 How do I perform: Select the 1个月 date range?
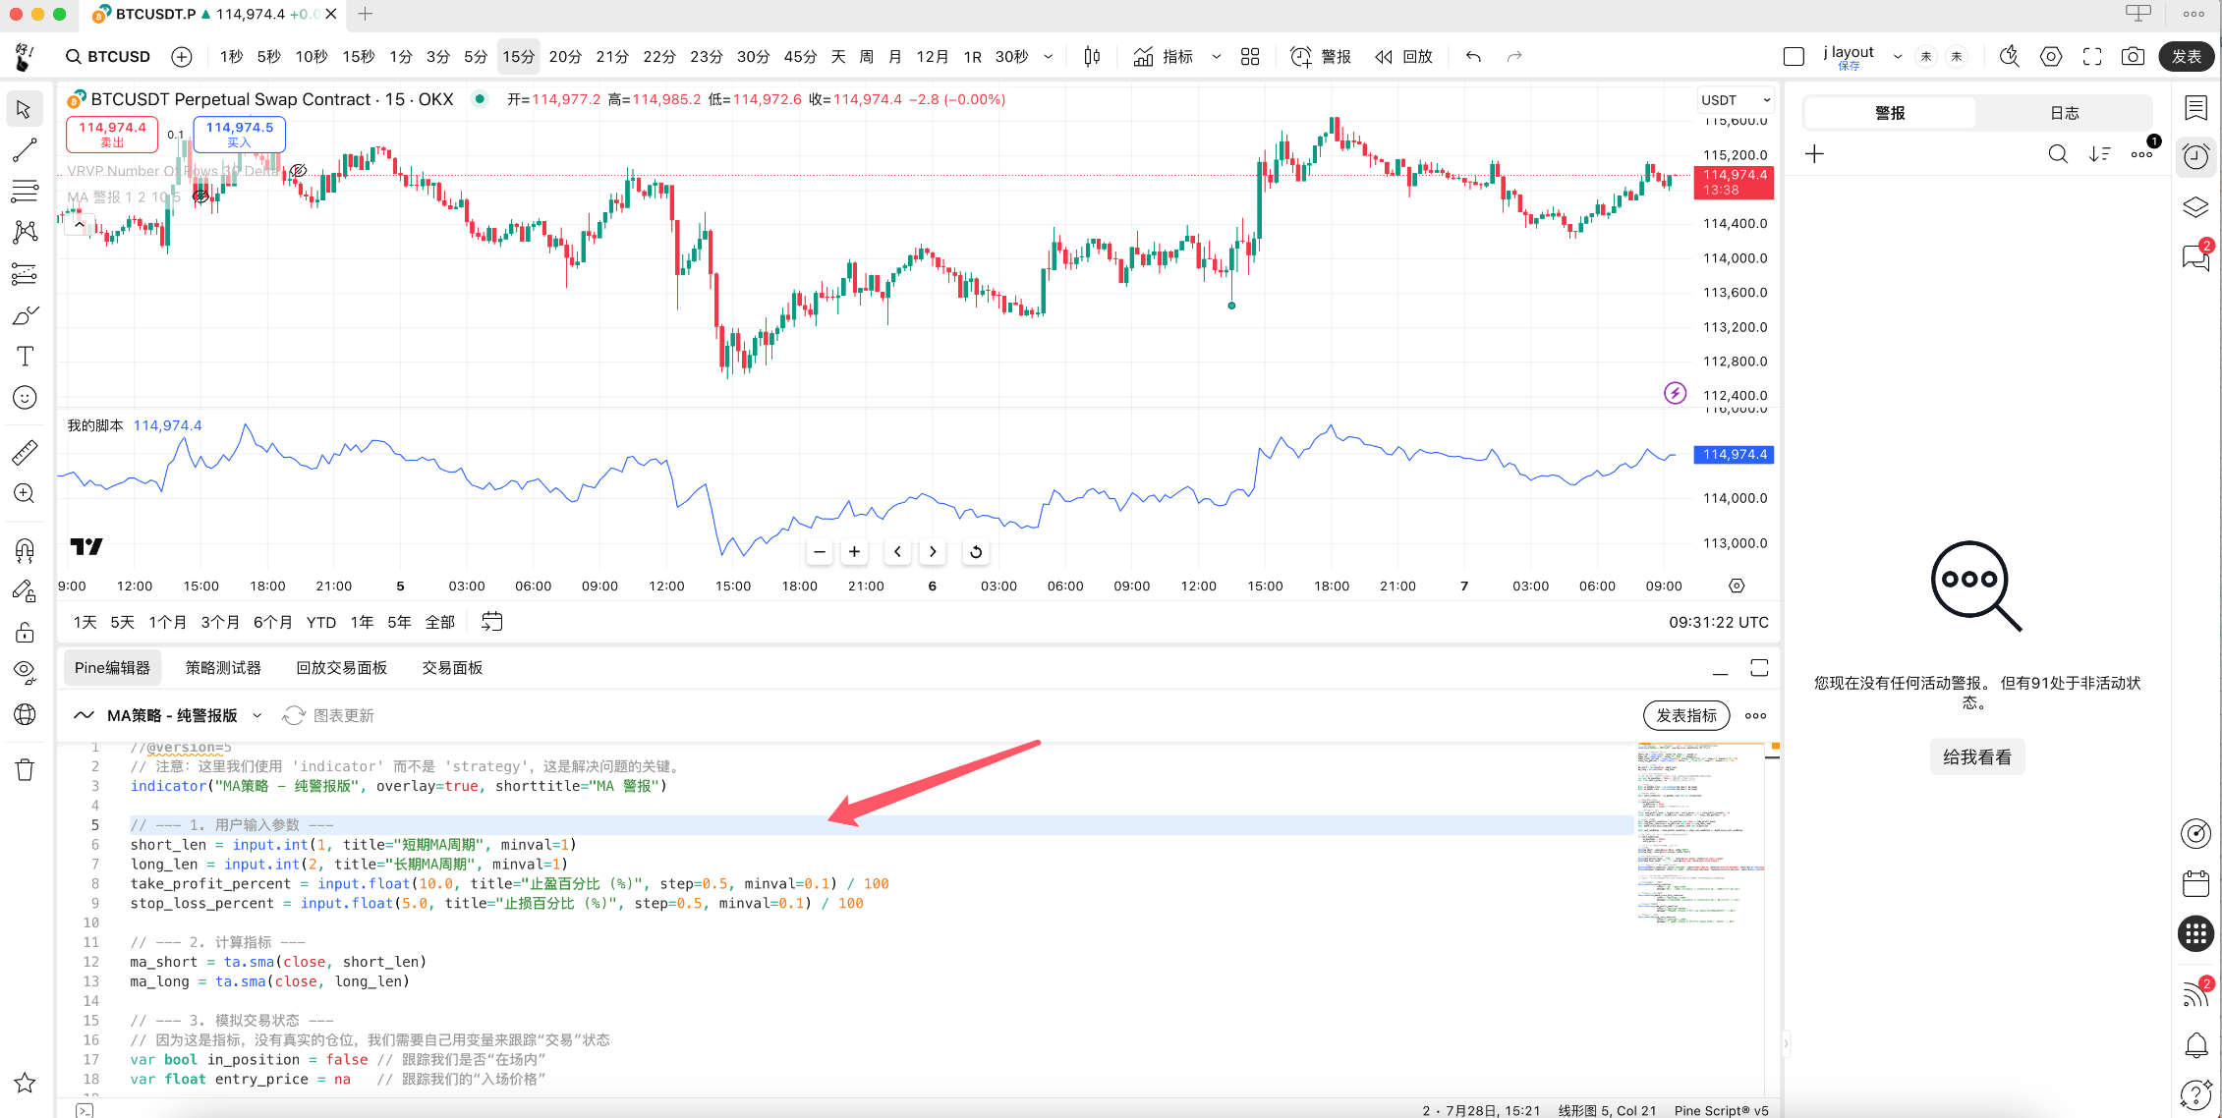pyautogui.click(x=168, y=622)
